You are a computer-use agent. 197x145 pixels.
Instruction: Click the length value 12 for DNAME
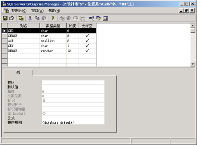click(x=72, y=51)
